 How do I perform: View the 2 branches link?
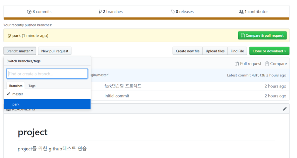[111, 12]
